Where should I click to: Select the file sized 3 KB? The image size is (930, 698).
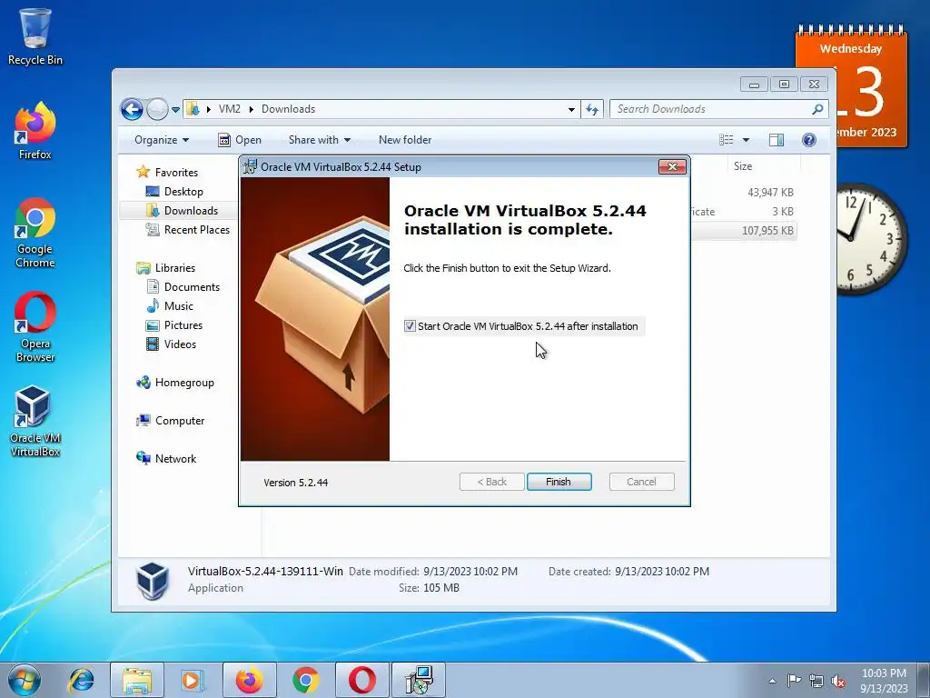(782, 211)
